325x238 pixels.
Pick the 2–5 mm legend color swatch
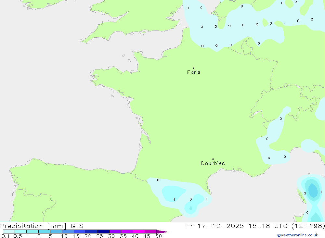coord(44,232)
